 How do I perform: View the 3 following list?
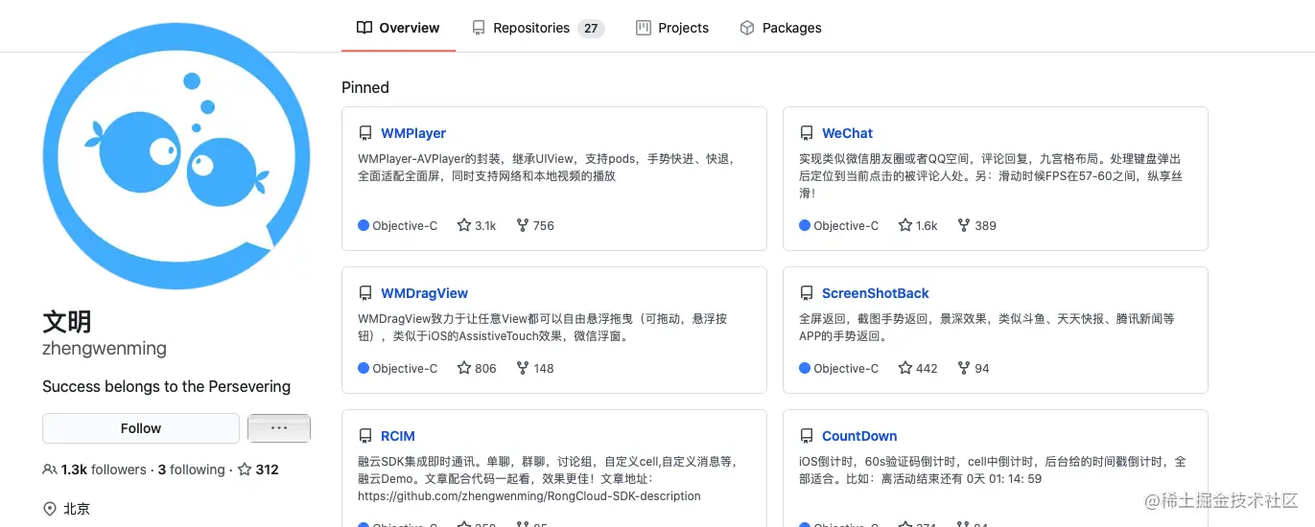(x=191, y=470)
